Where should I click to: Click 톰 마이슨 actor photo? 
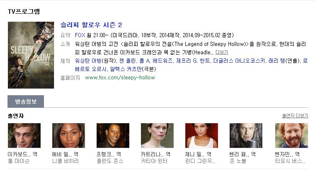(x=24, y=135)
